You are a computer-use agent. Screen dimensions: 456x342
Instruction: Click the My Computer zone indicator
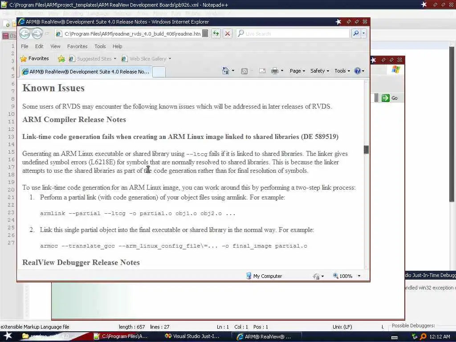pos(264,276)
